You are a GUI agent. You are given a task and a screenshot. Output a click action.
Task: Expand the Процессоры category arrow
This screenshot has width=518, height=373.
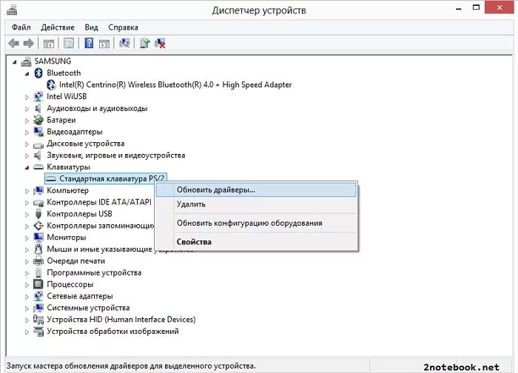point(27,285)
